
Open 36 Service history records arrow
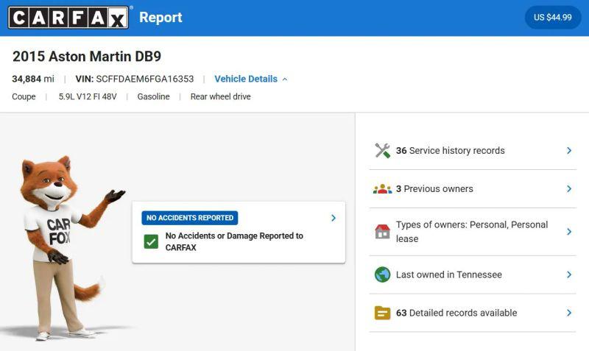(569, 151)
